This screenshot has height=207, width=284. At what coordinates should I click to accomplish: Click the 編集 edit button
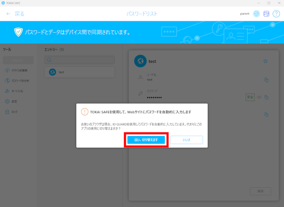click(260, 191)
